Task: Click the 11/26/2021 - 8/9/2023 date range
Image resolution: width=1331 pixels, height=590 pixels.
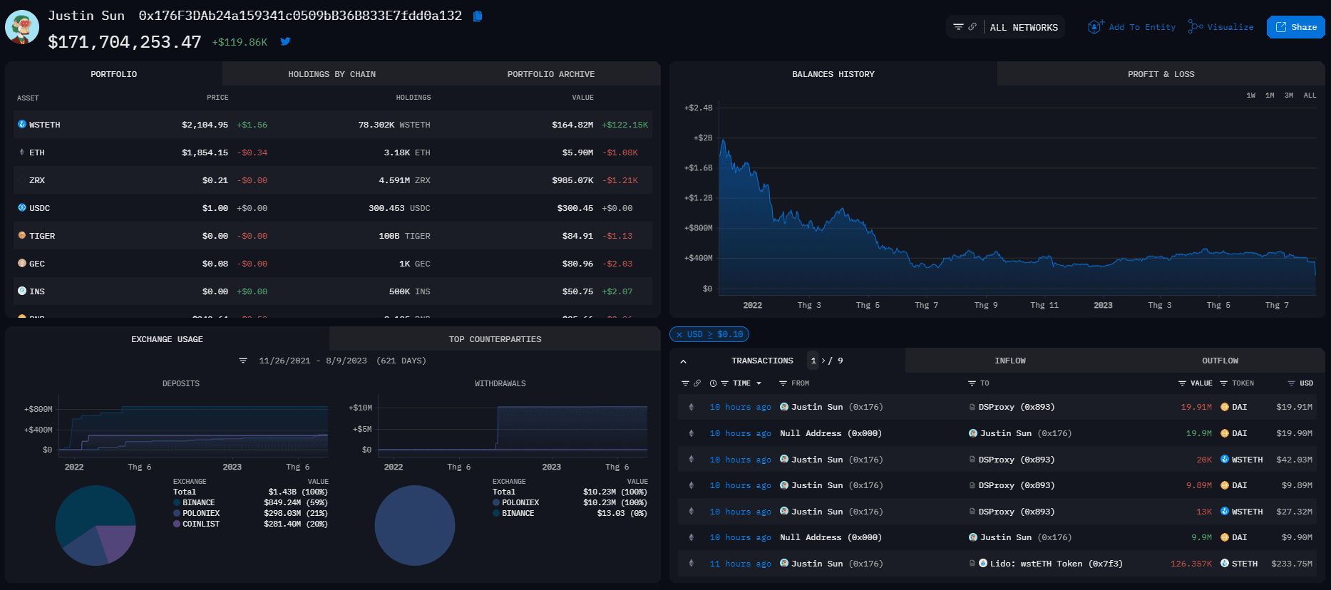Action: click(x=313, y=361)
